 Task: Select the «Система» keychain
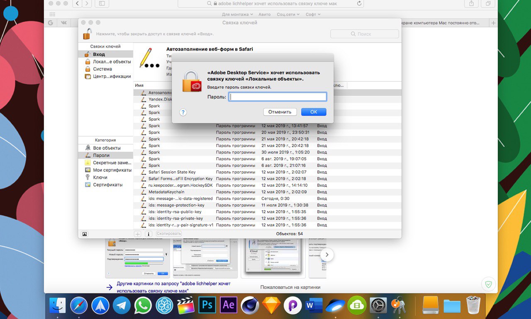coord(105,69)
